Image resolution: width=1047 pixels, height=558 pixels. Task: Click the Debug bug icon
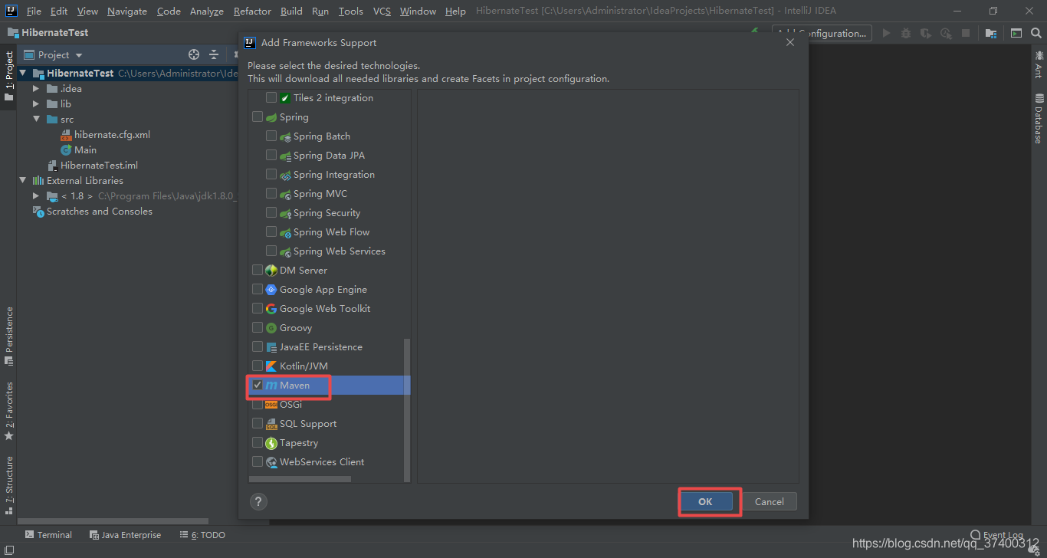pos(906,33)
